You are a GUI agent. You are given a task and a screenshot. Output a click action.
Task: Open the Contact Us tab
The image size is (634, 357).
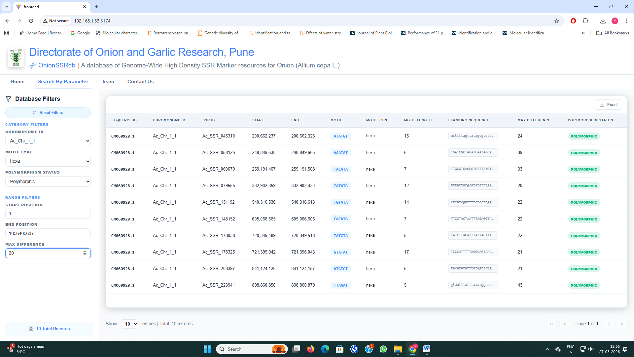click(x=140, y=82)
